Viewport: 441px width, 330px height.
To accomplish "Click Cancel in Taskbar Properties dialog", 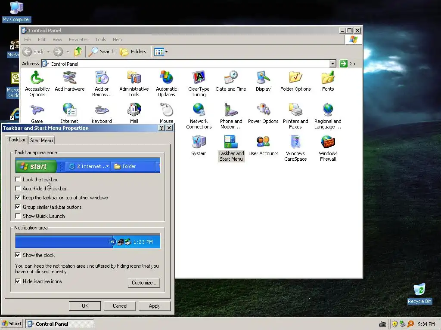I will click(x=120, y=306).
